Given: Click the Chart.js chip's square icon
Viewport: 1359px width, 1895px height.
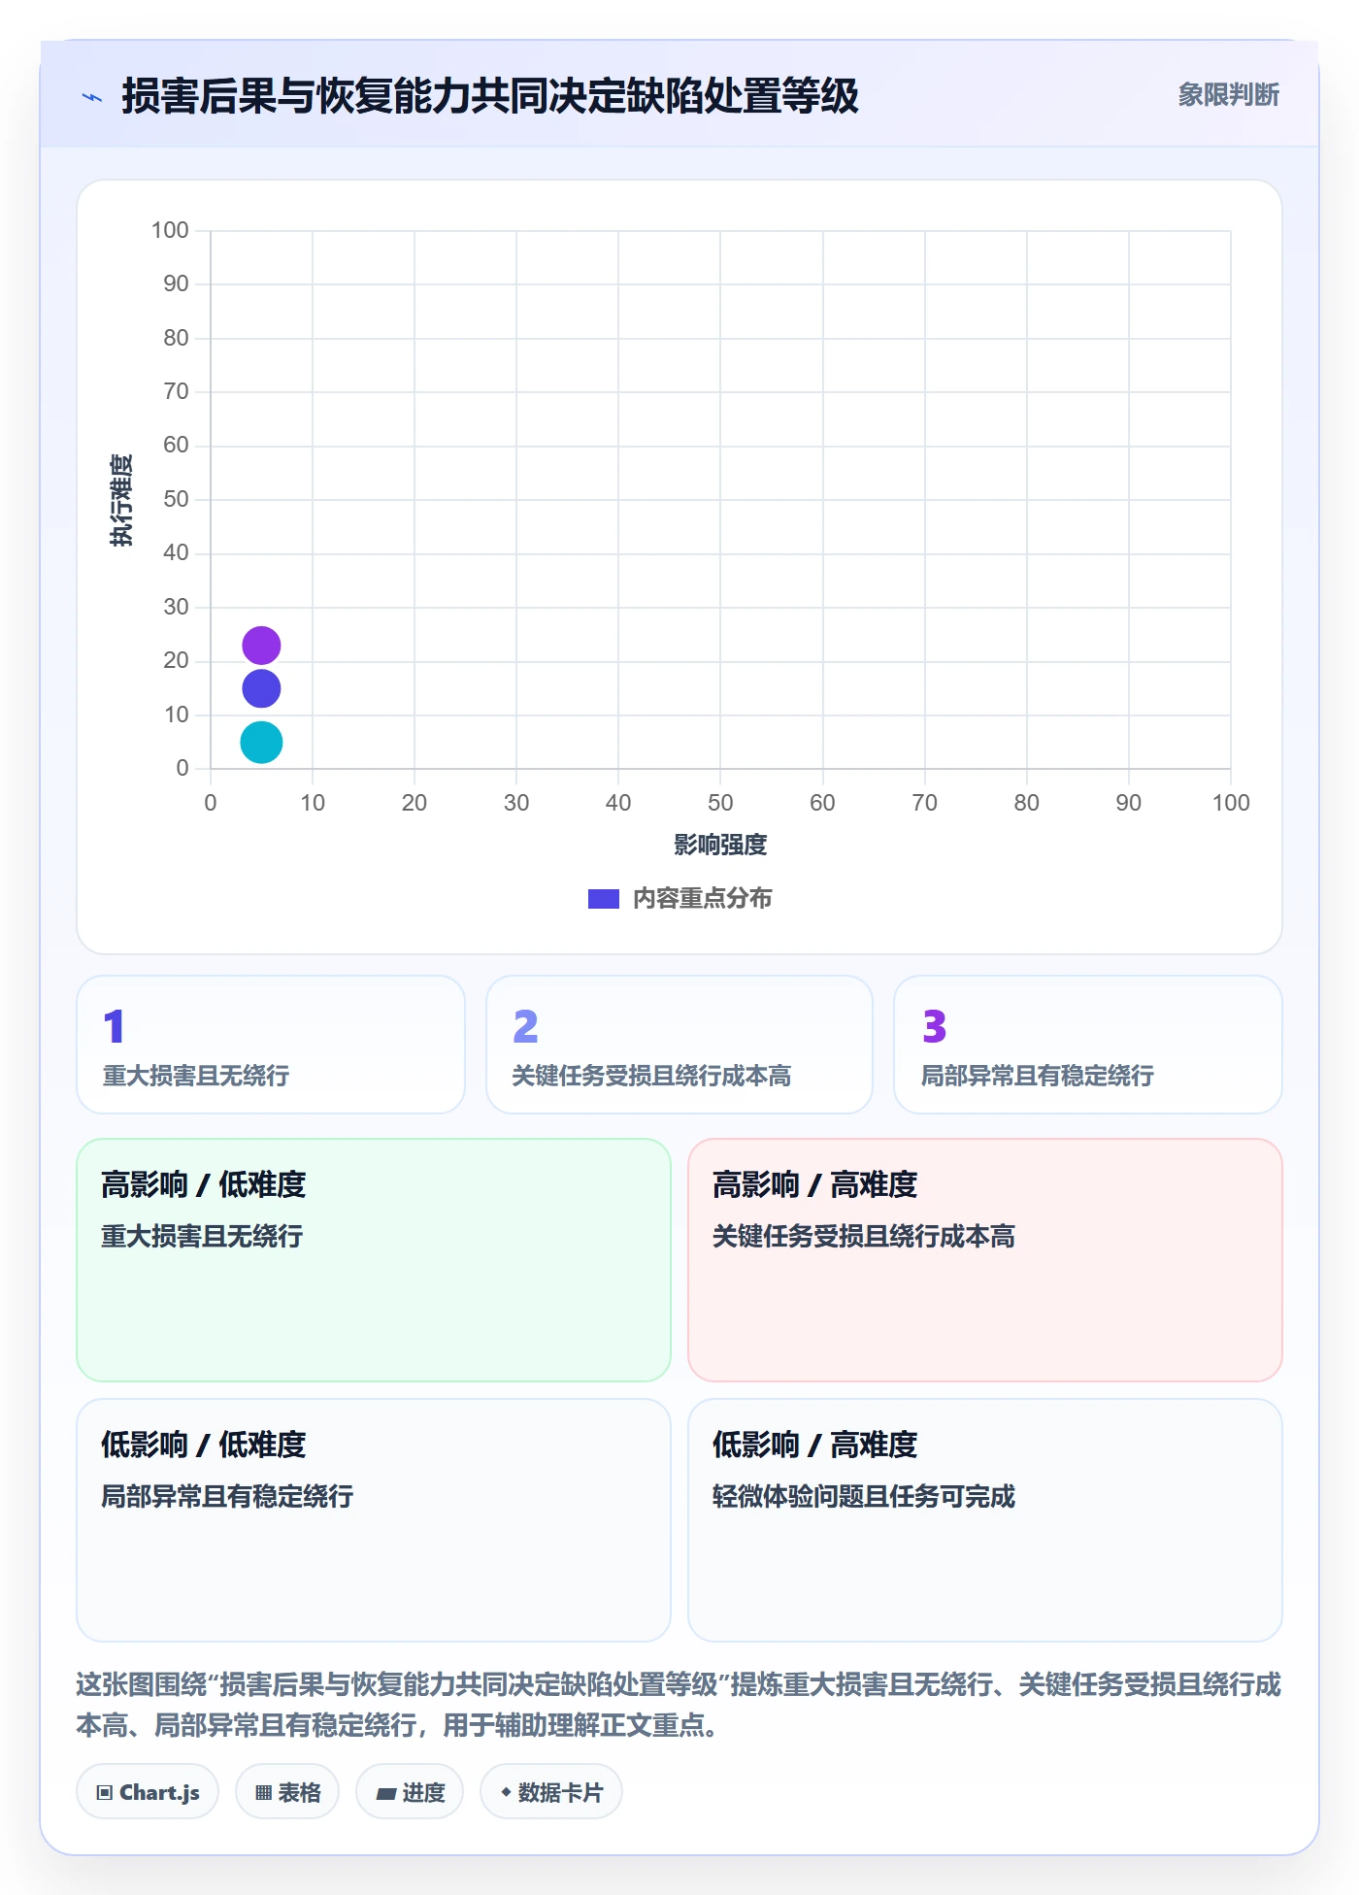Looking at the screenshot, I should 105,1793.
